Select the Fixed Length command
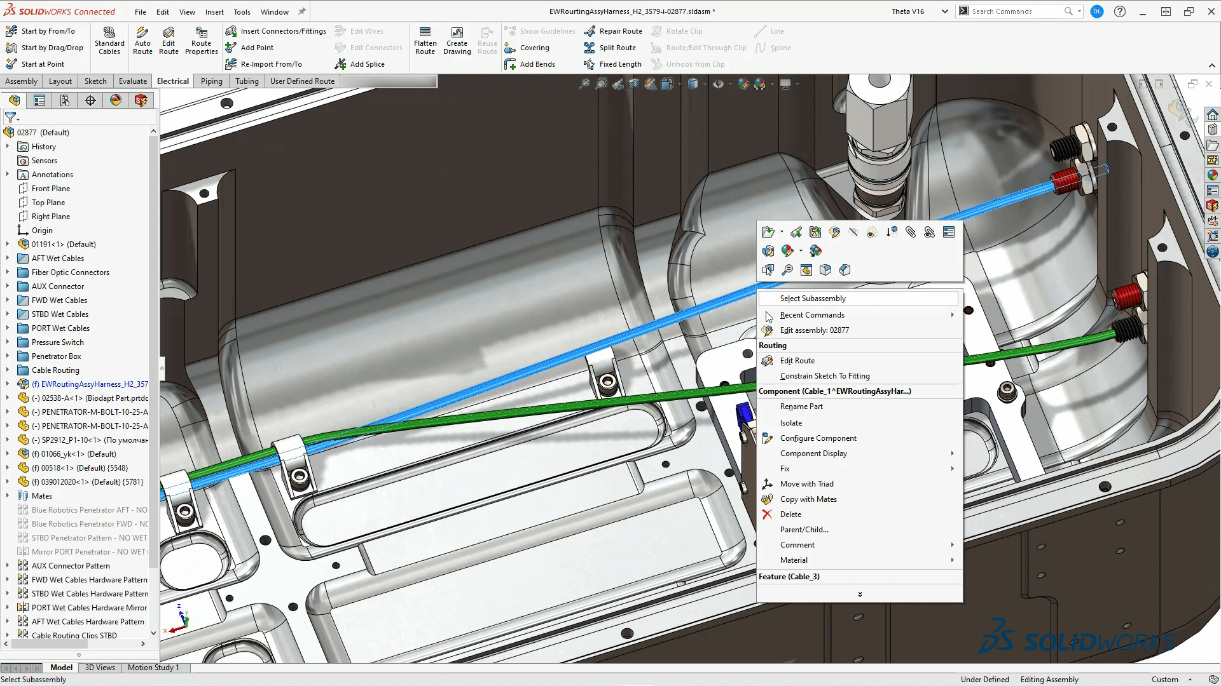This screenshot has height=686, width=1221. tap(612, 64)
